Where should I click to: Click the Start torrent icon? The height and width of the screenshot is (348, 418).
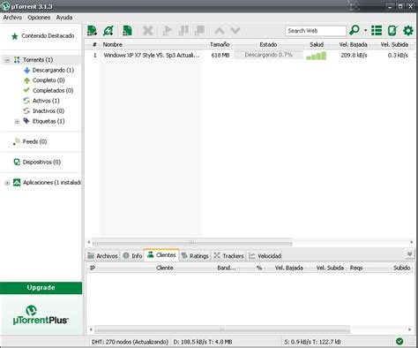(167, 31)
